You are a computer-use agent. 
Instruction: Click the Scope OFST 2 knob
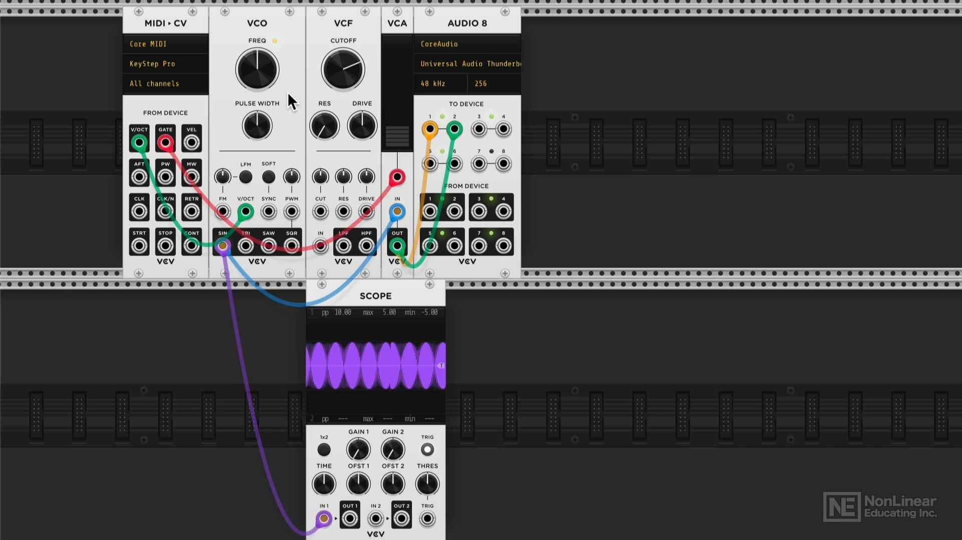(393, 484)
